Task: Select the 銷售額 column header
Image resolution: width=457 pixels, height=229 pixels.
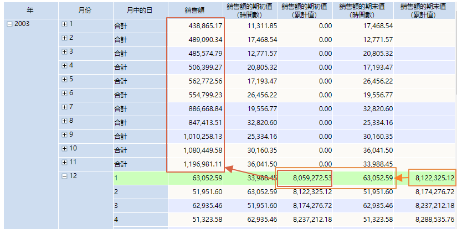Action: click(x=196, y=11)
